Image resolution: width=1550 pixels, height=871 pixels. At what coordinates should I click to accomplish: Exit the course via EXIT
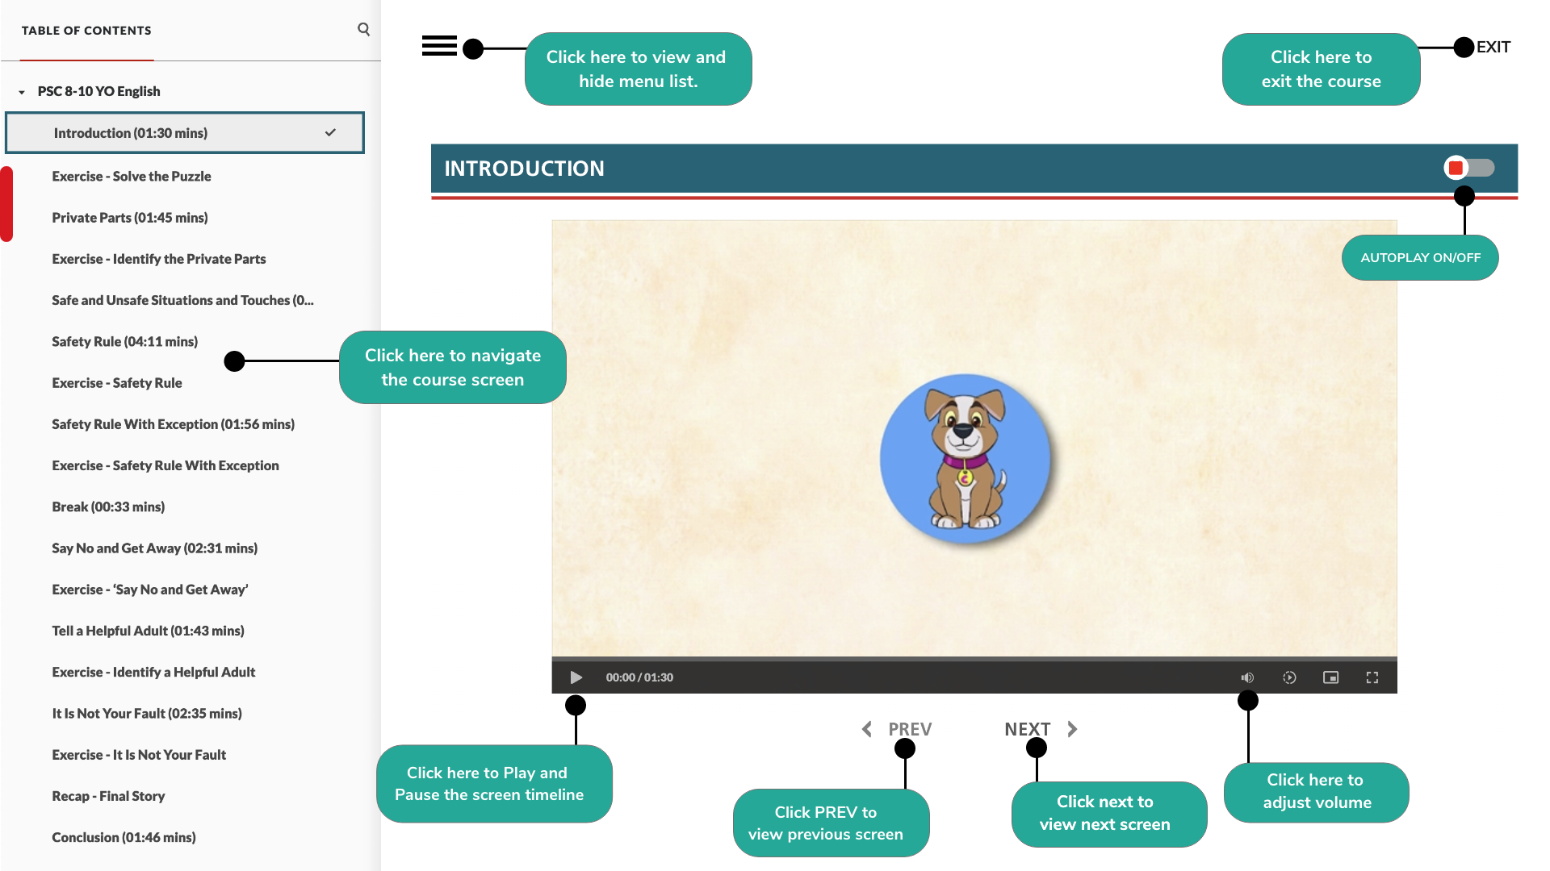point(1493,47)
